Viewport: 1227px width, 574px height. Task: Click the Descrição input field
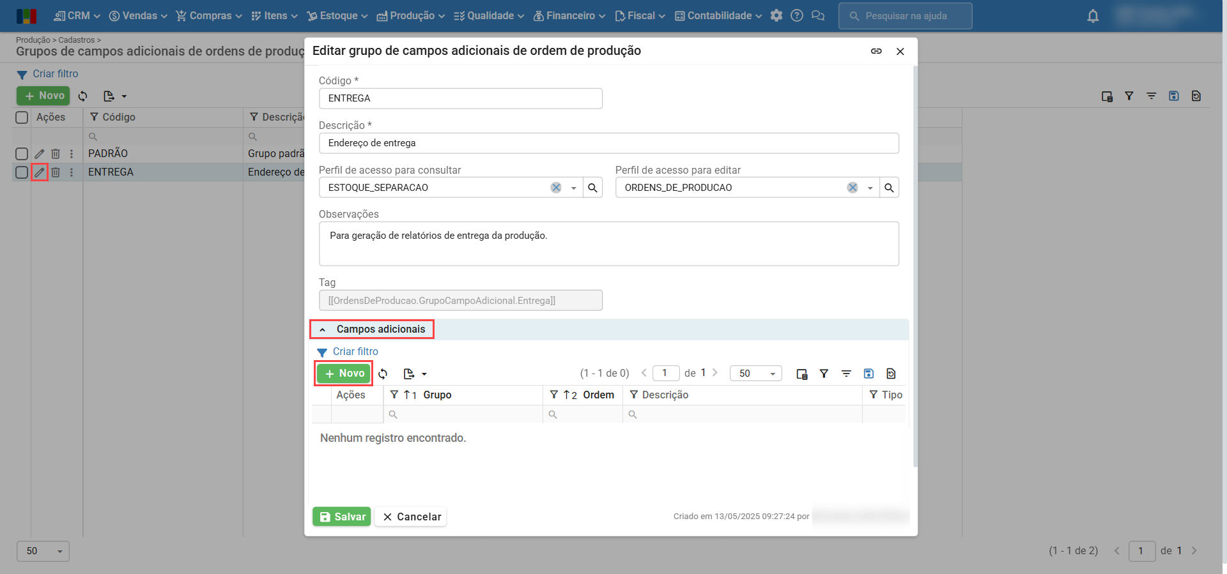[609, 143]
